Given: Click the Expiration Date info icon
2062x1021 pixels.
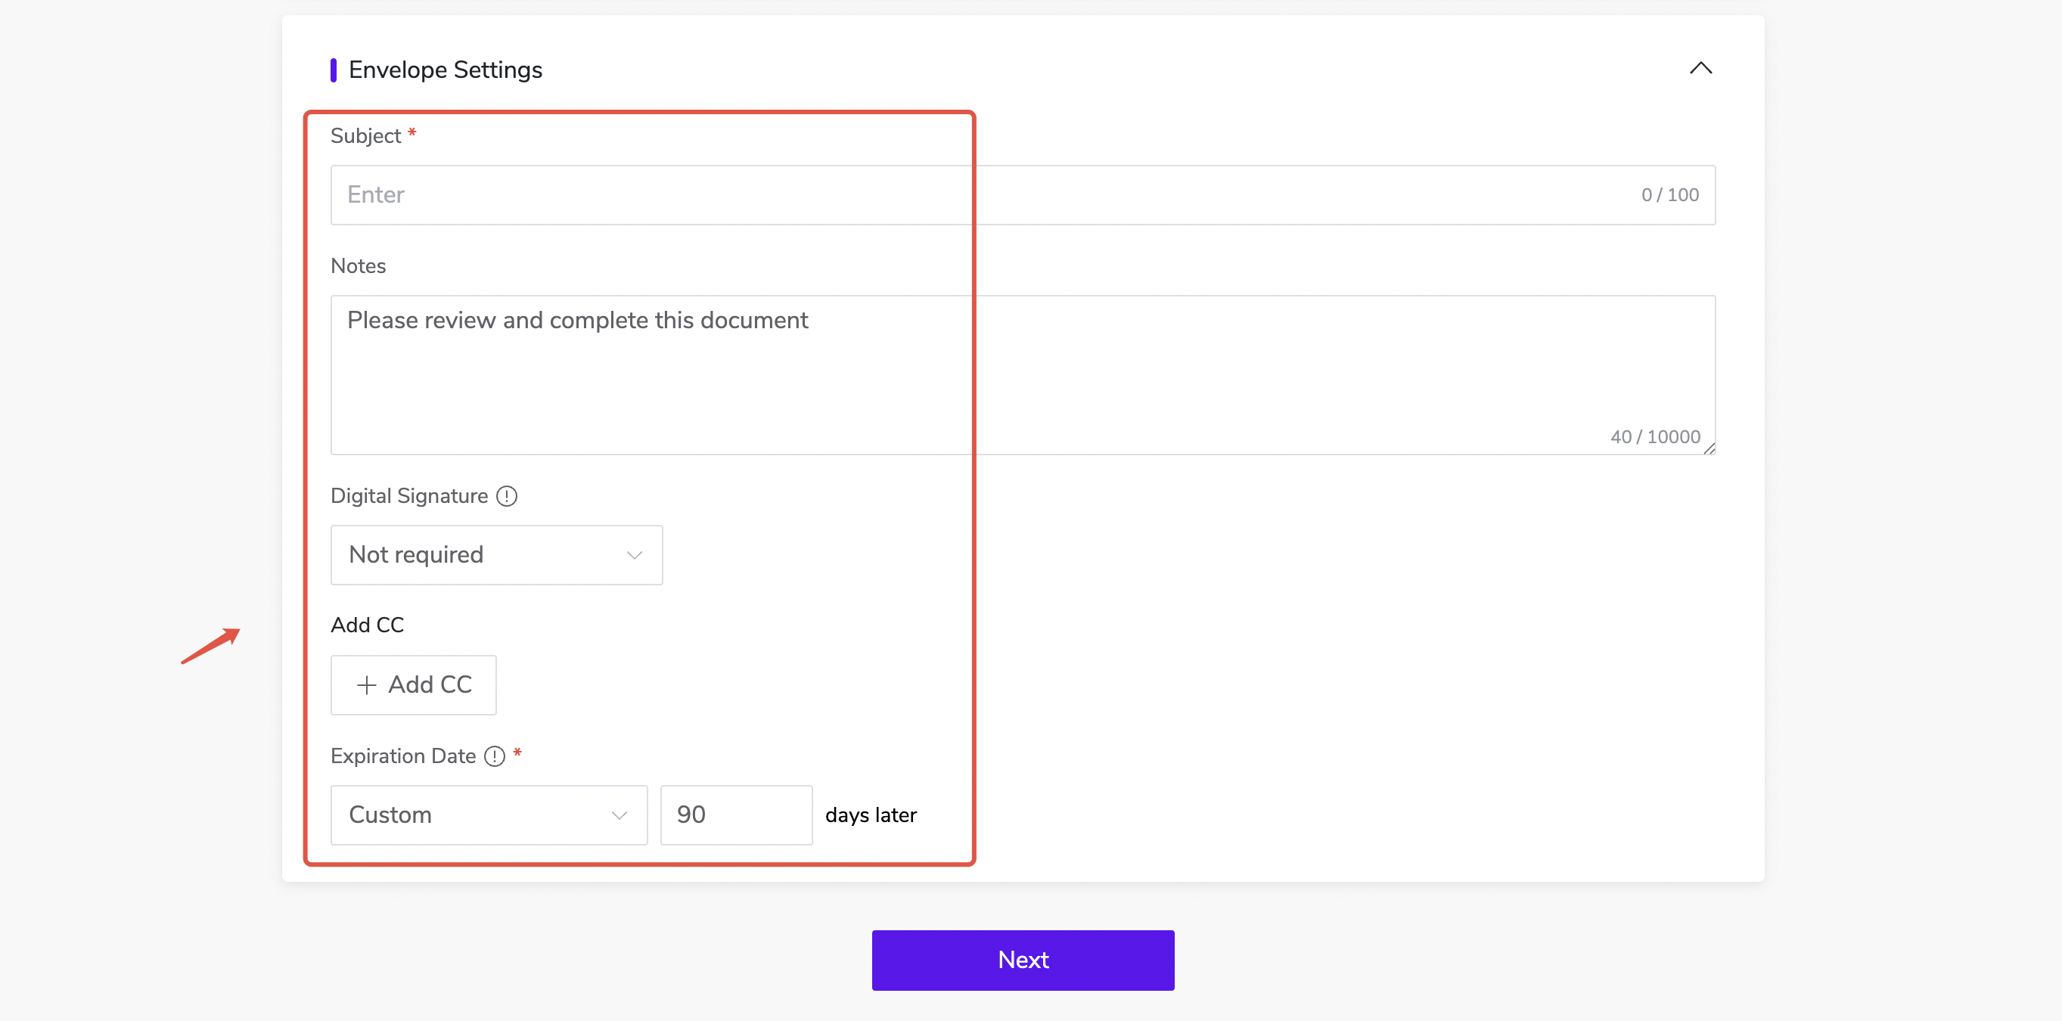Looking at the screenshot, I should pyautogui.click(x=495, y=756).
